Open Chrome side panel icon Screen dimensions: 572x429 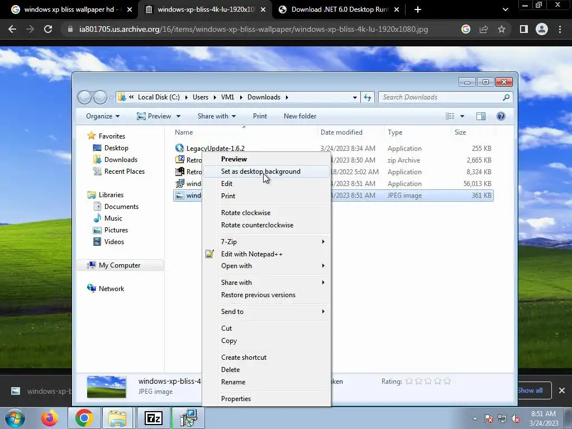point(523,29)
